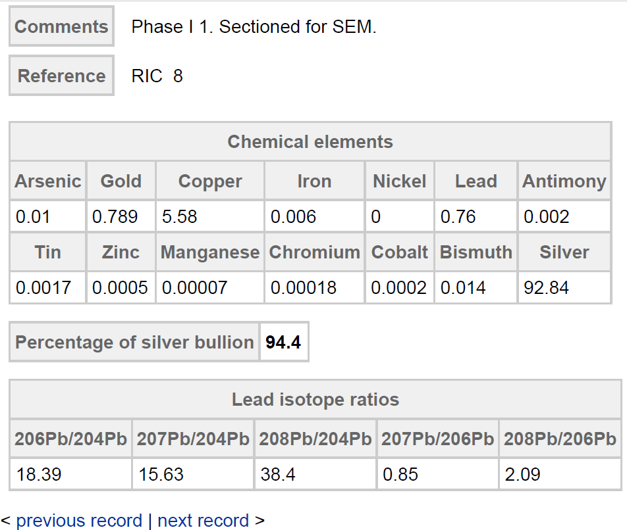Click the 'Phase I 1. Sectioned for SEM.' comment
The height and width of the screenshot is (530, 627).
[x=254, y=27]
